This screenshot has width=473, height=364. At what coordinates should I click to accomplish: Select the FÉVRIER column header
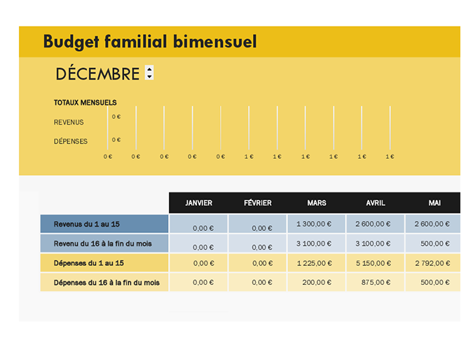click(258, 203)
